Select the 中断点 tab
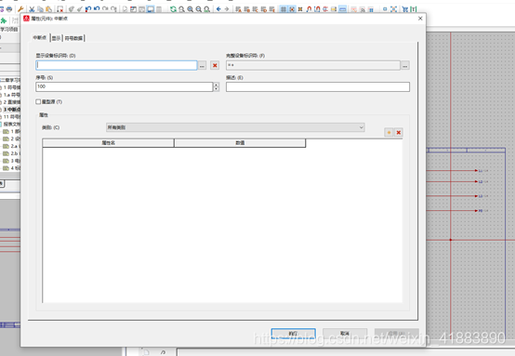 (40, 38)
